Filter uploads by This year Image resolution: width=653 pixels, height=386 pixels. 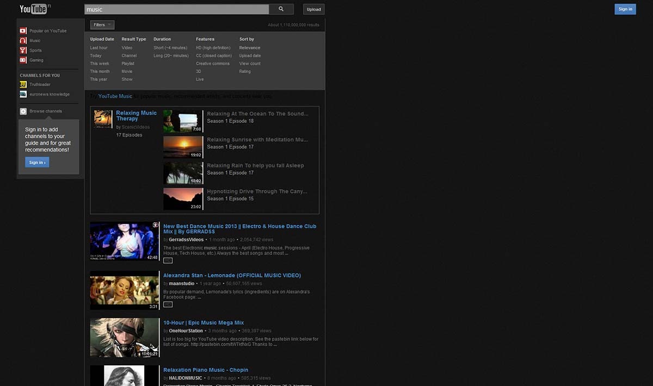point(99,79)
